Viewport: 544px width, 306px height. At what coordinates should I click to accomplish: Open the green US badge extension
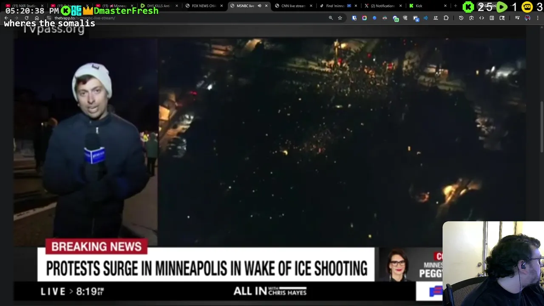tap(396, 18)
